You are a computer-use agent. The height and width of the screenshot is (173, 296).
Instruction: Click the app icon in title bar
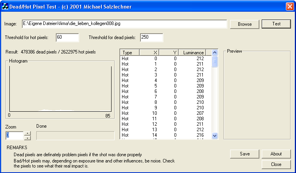coord(5,6)
